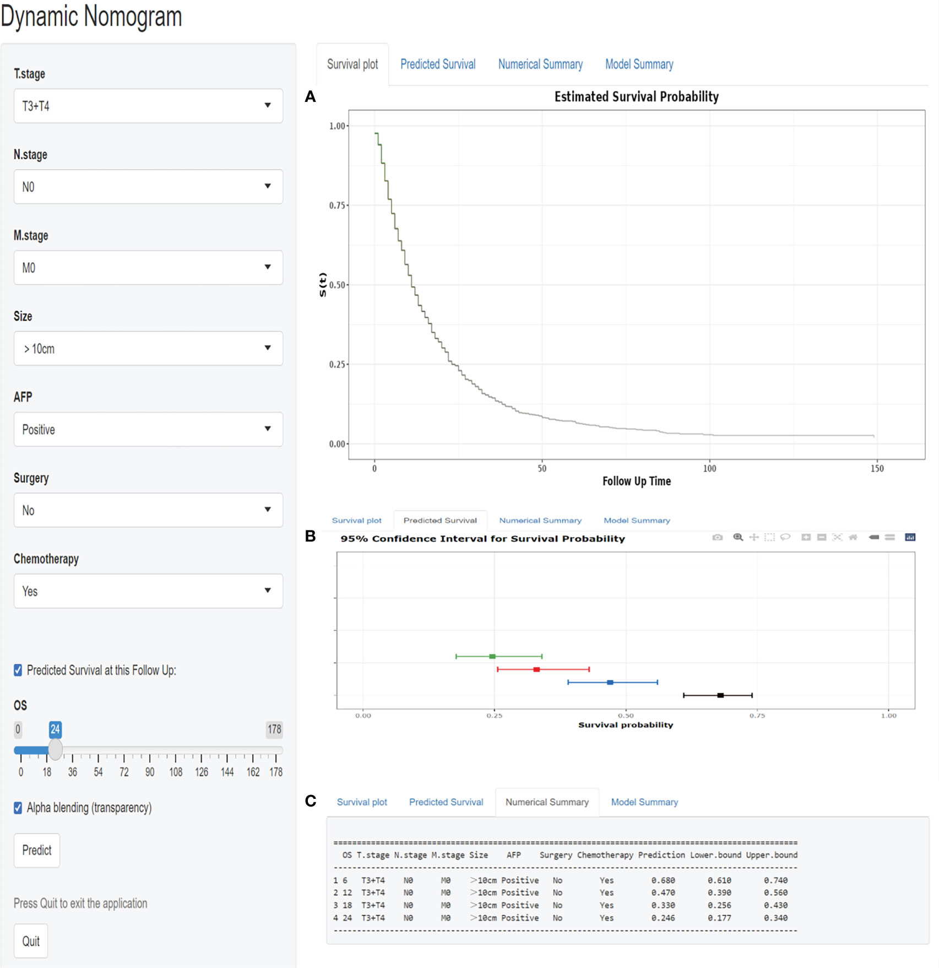Select Numerical Summary tab in panel C
This screenshot has height=968, width=939.
[x=547, y=802]
